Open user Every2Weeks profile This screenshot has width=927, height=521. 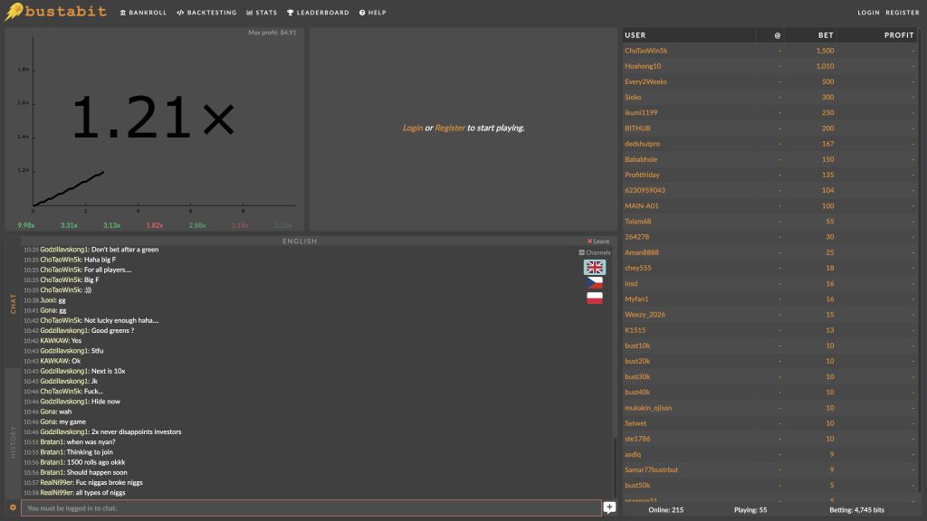[x=645, y=81]
